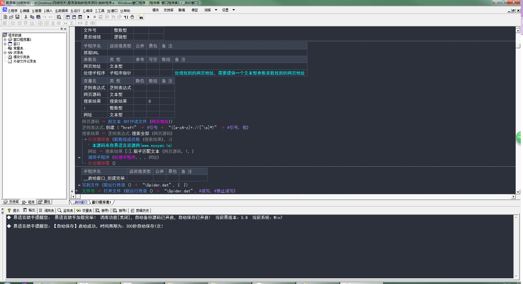
Task: Open the W.窗口 menu
Action: (112, 11)
